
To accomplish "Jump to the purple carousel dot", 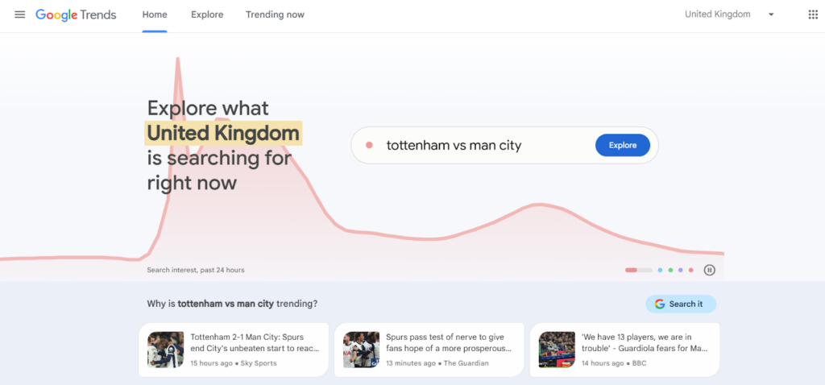I will (681, 270).
